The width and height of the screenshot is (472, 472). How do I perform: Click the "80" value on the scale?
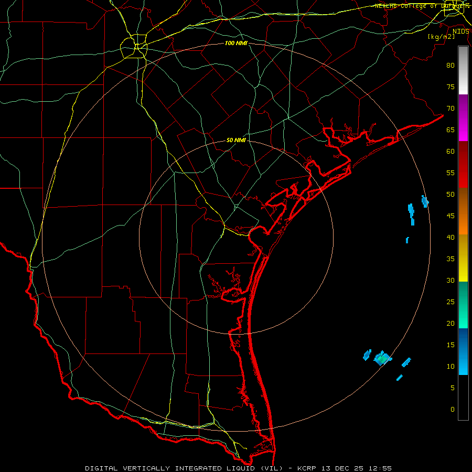[x=450, y=66]
